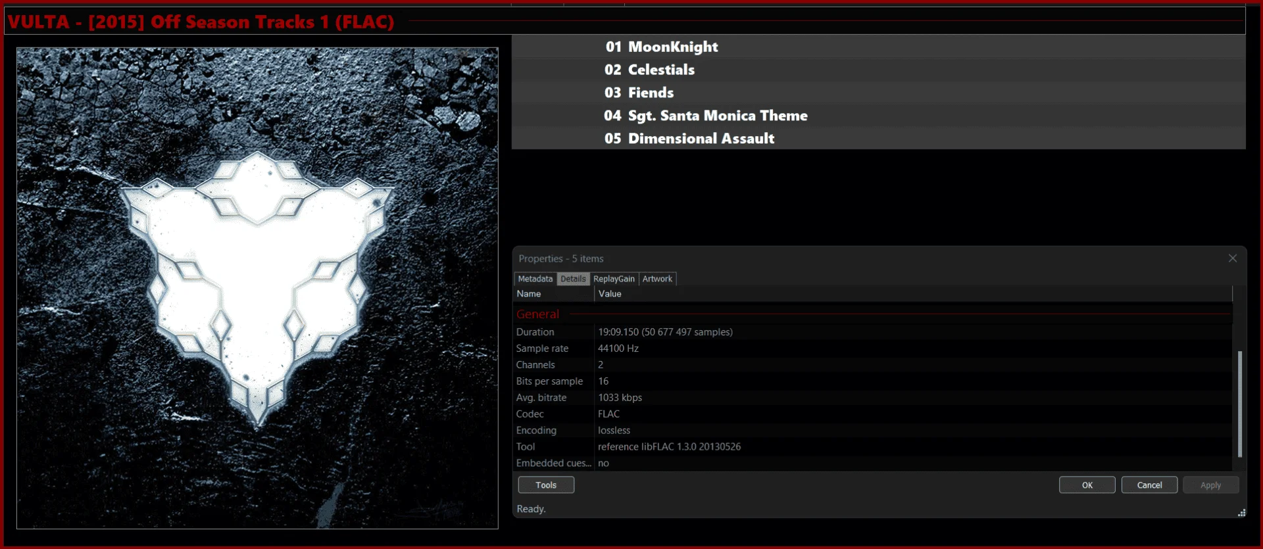Switch to the Metadata tab

[535, 279]
